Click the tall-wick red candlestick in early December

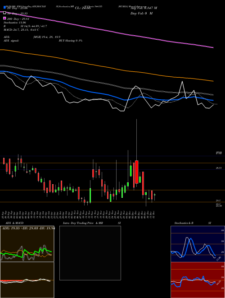(136, 172)
